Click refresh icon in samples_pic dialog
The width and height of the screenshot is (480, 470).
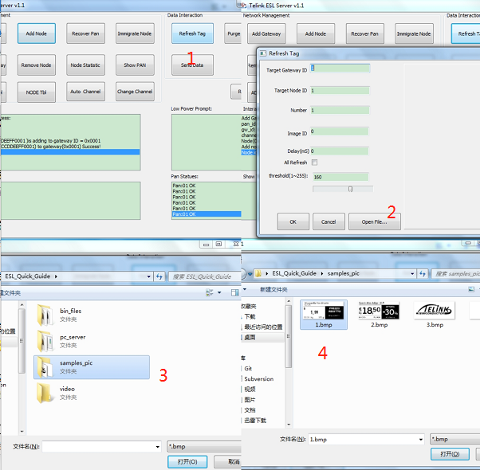click(423, 274)
